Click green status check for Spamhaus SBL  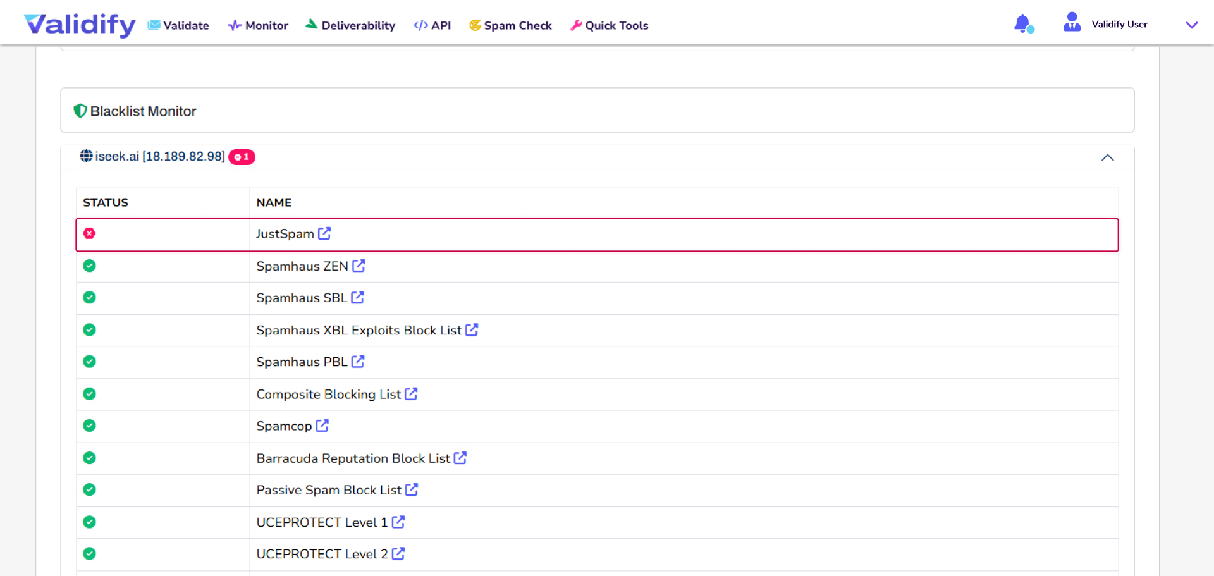click(90, 297)
